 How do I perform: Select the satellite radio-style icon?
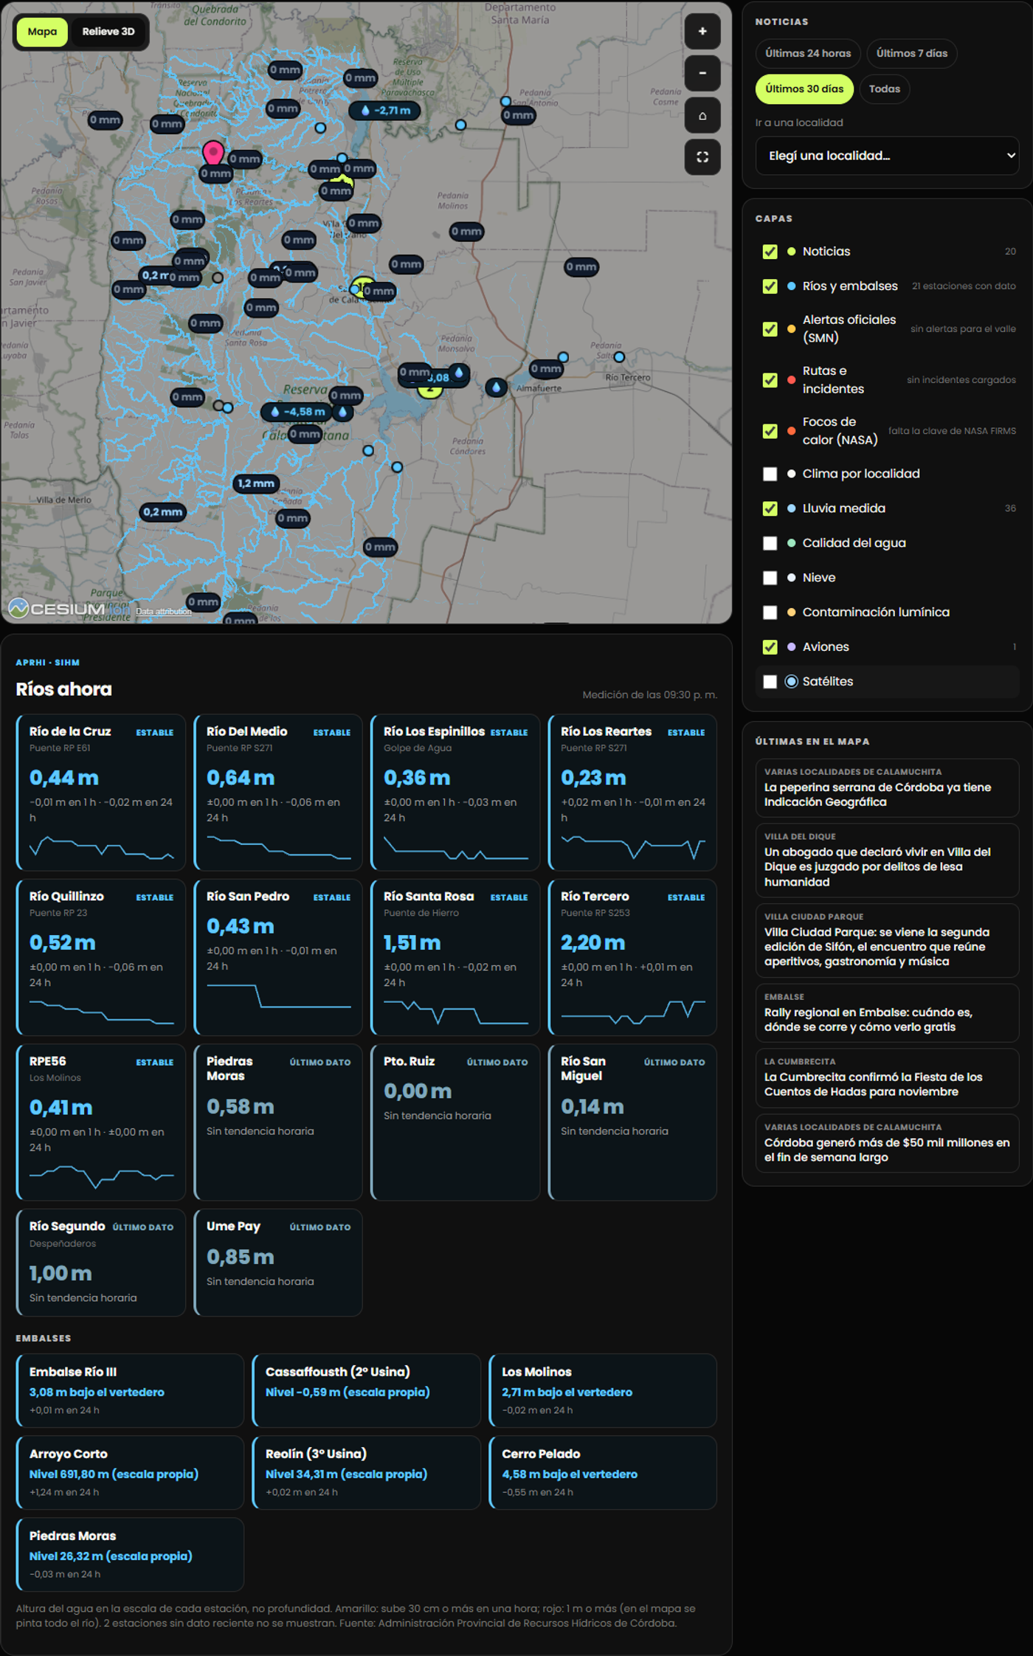tap(791, 681)
